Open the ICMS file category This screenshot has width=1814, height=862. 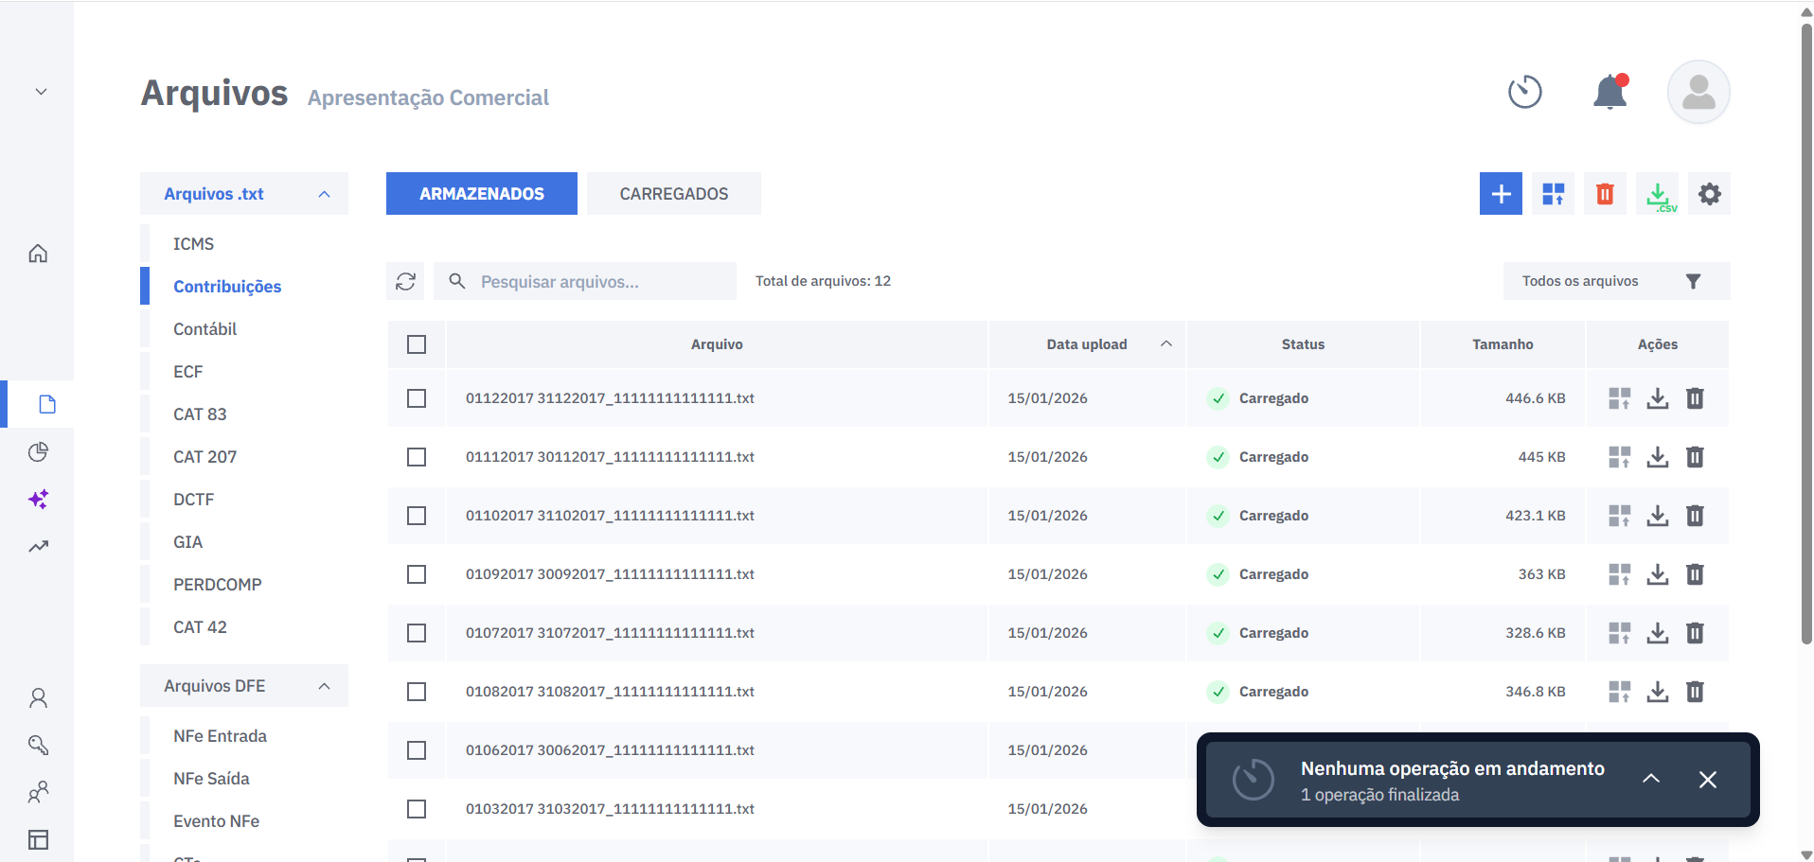[194, 244]
